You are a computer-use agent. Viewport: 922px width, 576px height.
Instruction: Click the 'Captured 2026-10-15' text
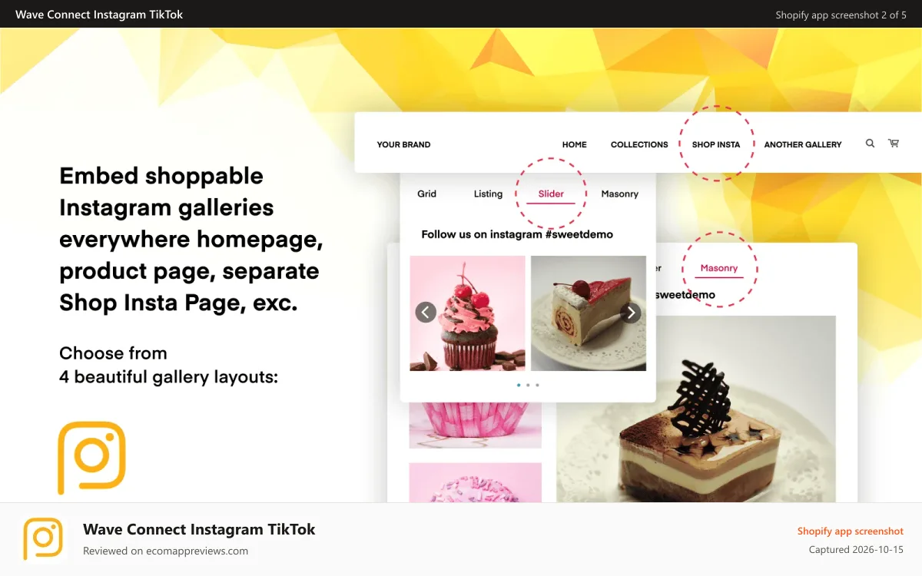[x=856, y=550]
